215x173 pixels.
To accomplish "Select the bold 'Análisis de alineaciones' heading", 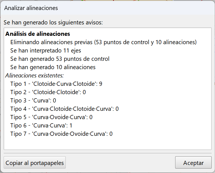I will tap(38, 34).
